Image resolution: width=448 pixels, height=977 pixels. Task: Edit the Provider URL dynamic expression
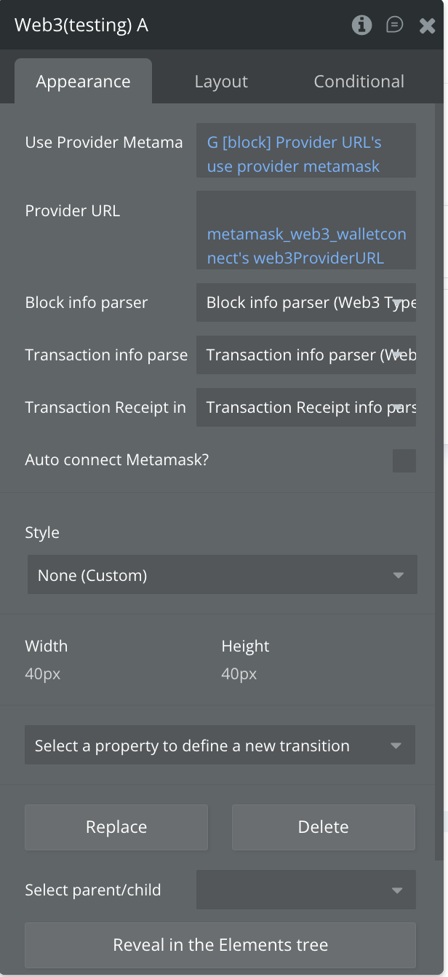pos(306,246)
